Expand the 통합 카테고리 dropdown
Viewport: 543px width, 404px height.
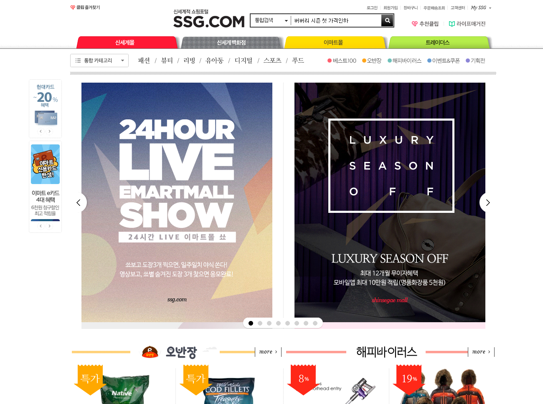point(99,61)
